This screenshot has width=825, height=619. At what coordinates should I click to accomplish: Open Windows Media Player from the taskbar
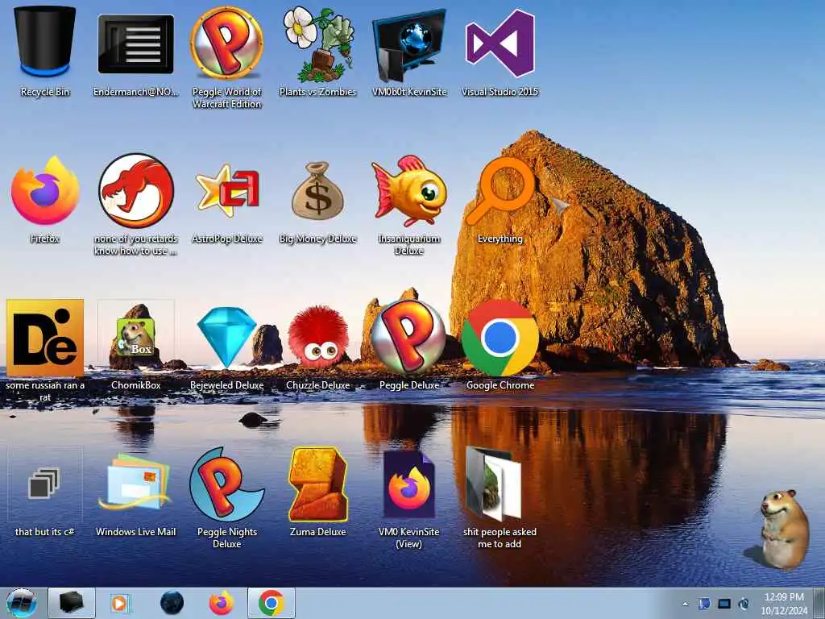[x=120, y=603]
